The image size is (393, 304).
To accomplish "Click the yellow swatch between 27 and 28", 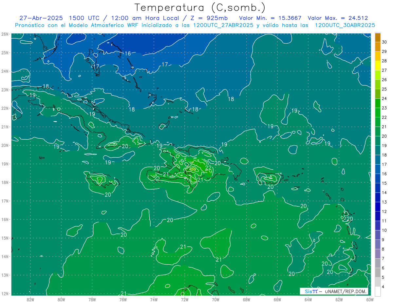I will pyautogui.click(x=378, y=66).
